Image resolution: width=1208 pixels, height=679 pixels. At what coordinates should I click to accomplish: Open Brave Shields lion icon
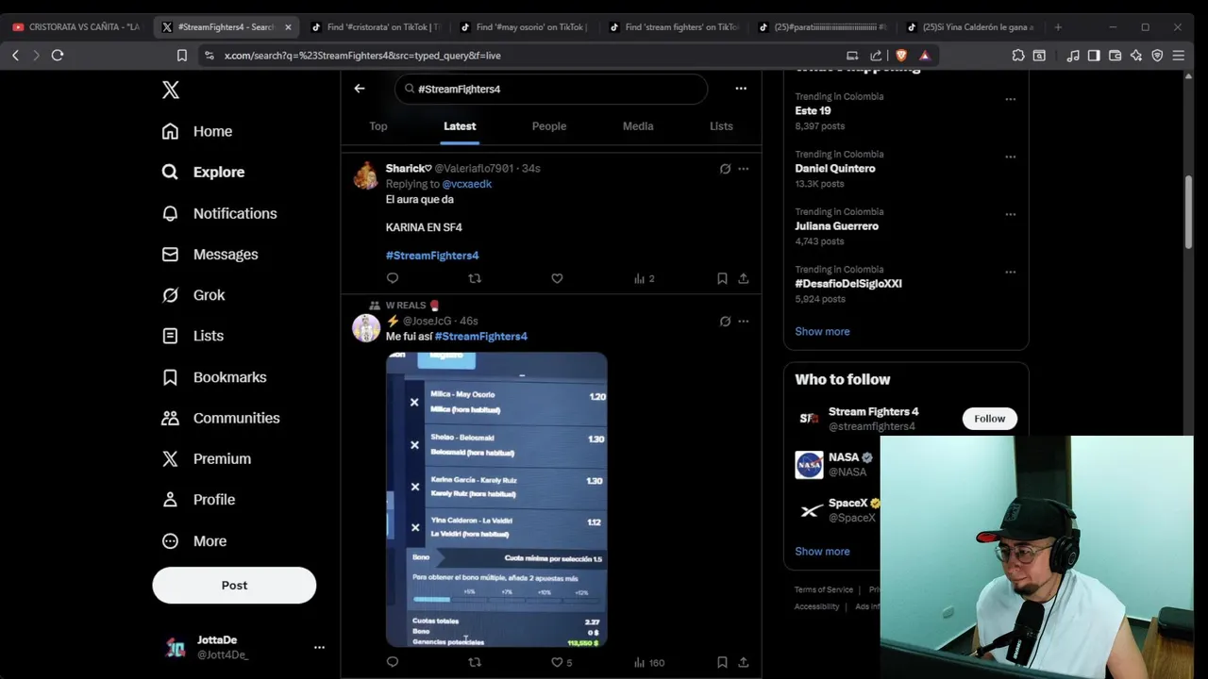point(900,56)
